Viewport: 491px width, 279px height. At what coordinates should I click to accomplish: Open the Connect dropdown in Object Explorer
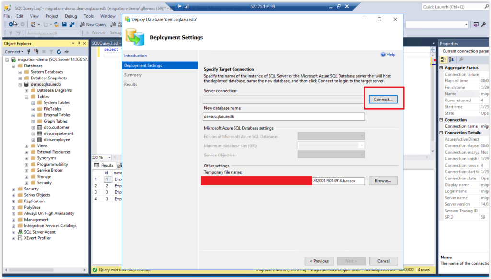(14, 52)
